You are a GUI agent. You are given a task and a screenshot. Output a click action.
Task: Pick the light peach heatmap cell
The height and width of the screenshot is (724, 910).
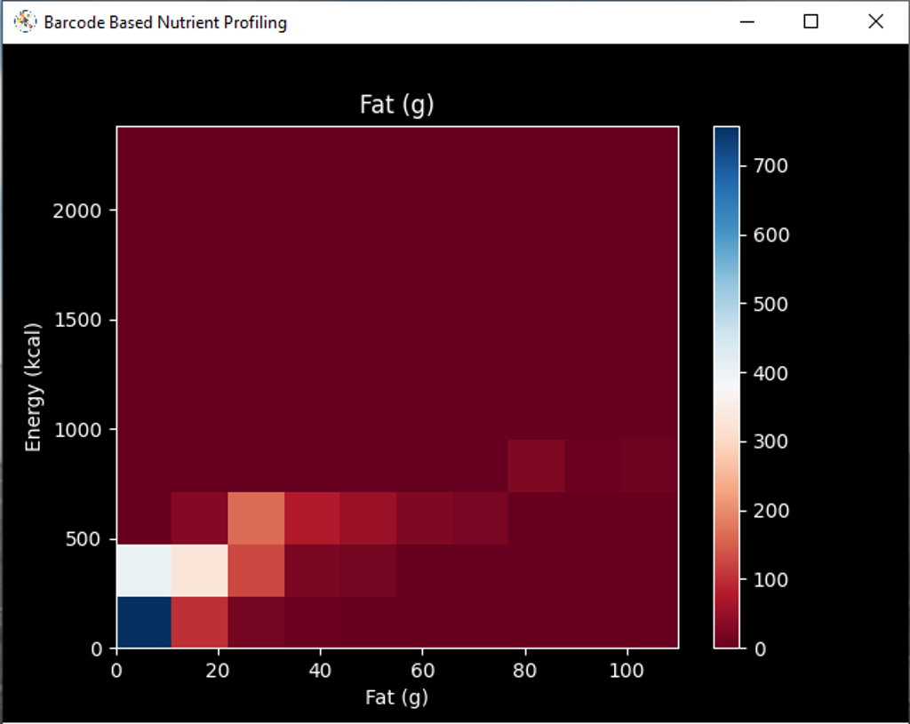[x=199, y=570]
